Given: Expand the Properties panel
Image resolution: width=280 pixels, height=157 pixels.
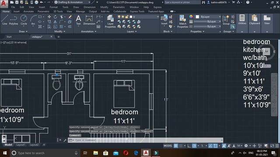Looking at the screenshot, I should pos(197,31).
